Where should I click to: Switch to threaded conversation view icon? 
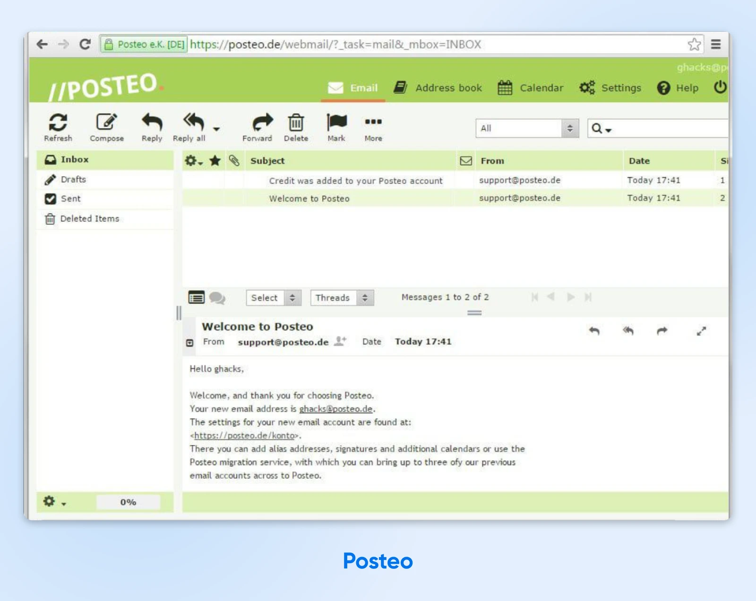pos(217,298)
